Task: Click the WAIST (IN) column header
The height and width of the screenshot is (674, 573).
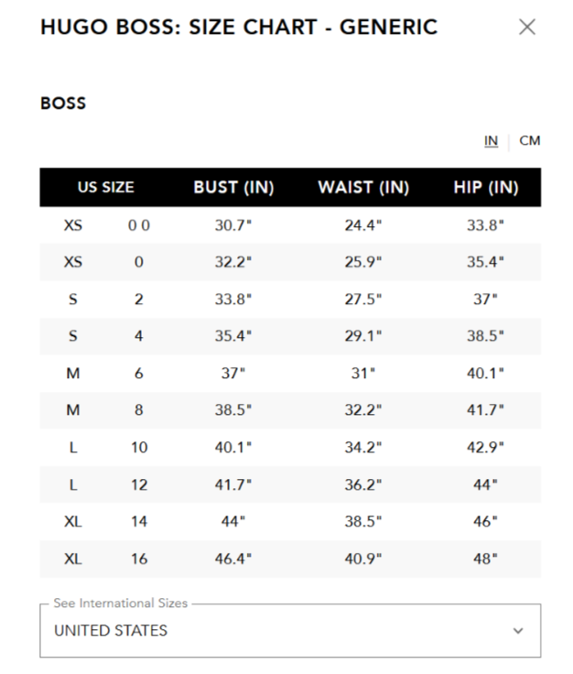Action: (x=362, y=188)
